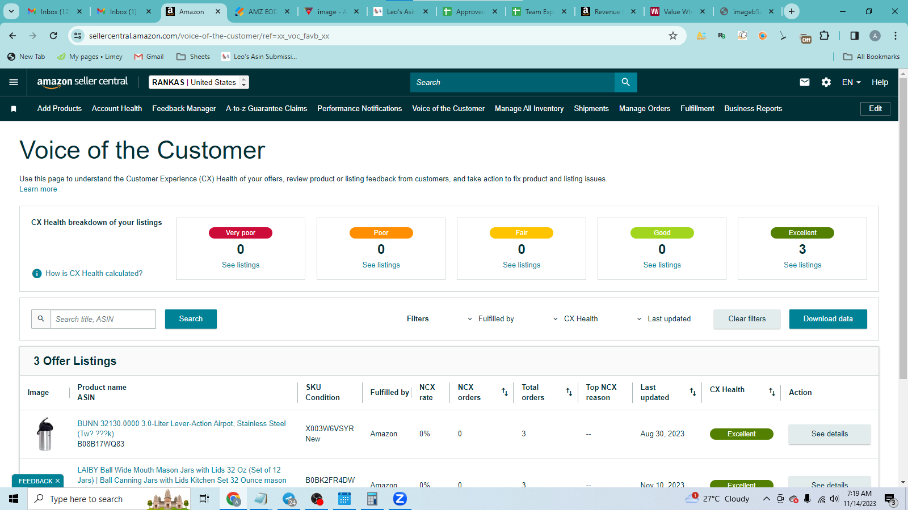Click Clear filters
908x510 pixels.
coord(747,319)
